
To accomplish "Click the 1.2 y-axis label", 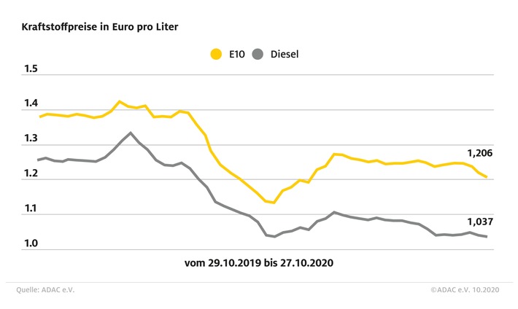I will (x=31, y=173).
